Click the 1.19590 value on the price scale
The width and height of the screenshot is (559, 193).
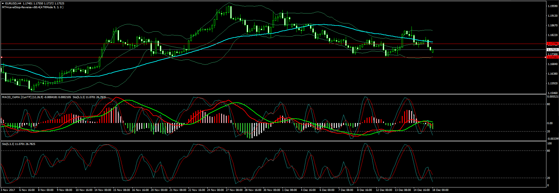[x=553, y=6]
